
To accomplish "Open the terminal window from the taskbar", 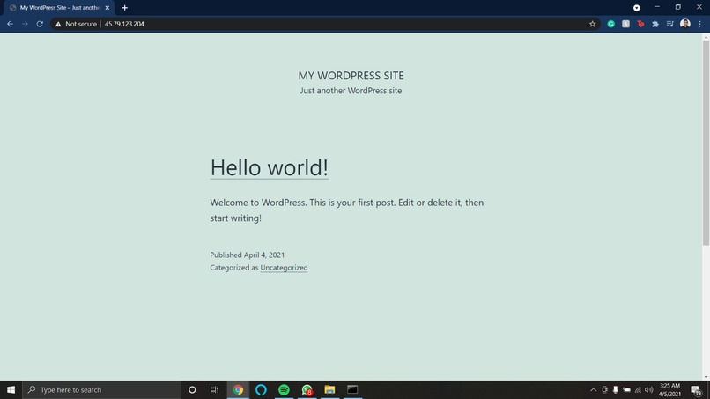I will [352, 389].
